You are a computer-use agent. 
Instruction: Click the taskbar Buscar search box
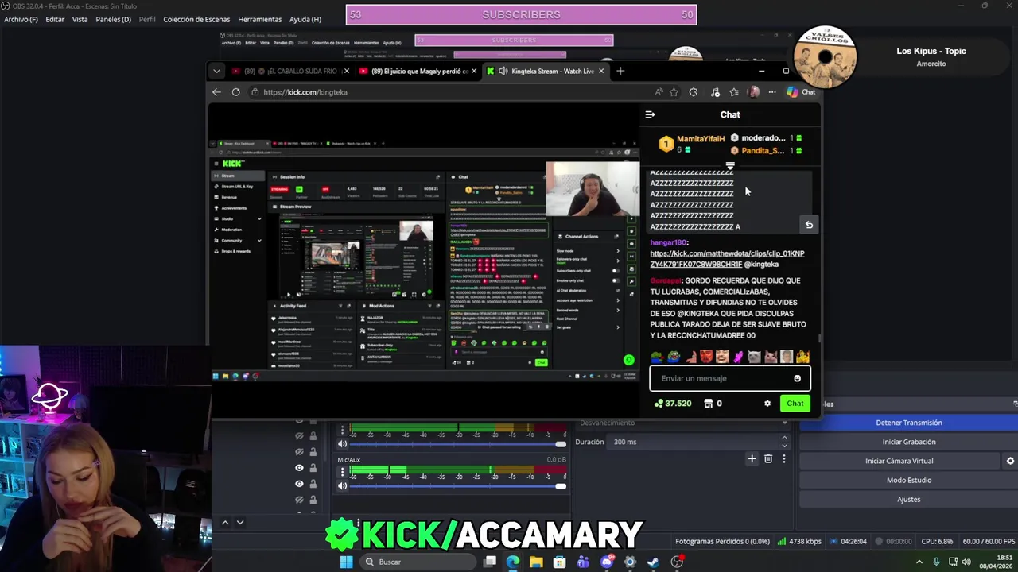(418, 562)
